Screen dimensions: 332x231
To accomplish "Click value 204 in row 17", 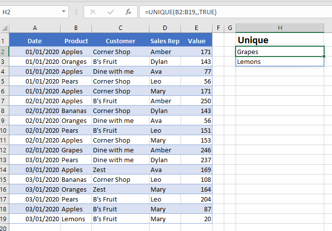I will [x=196, y=199].
